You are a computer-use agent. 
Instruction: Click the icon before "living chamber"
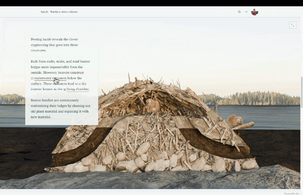65,89
